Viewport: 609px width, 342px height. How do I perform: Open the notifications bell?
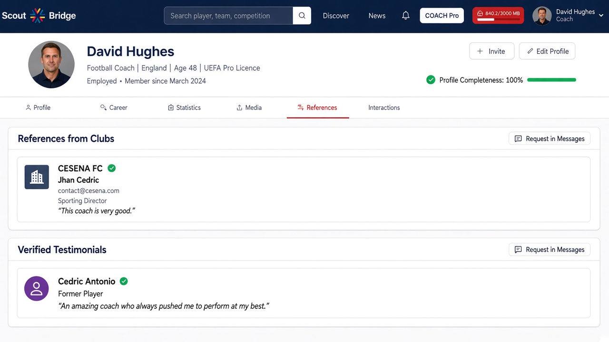405,16
